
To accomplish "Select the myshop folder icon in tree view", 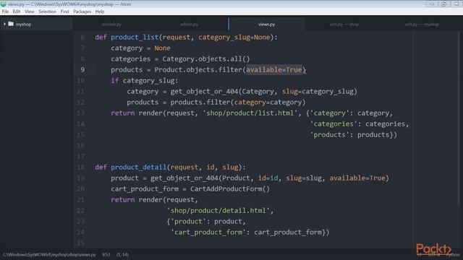I will (11, 24).
